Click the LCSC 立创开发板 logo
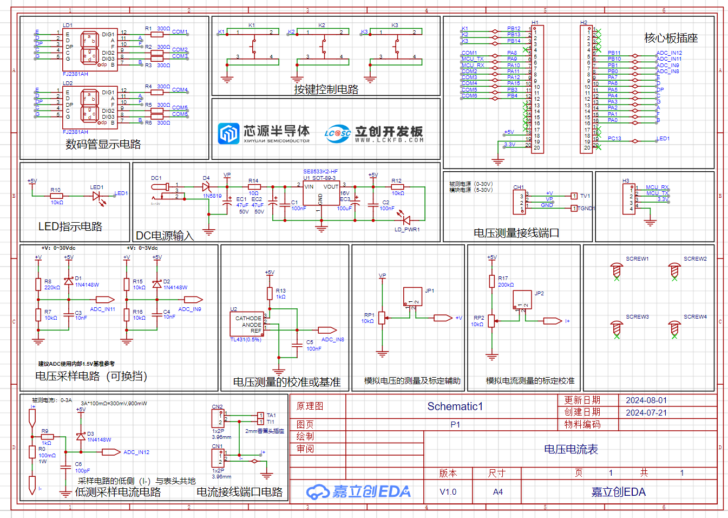This screenshot has width=728, height=518. click(x=373, y=133)
